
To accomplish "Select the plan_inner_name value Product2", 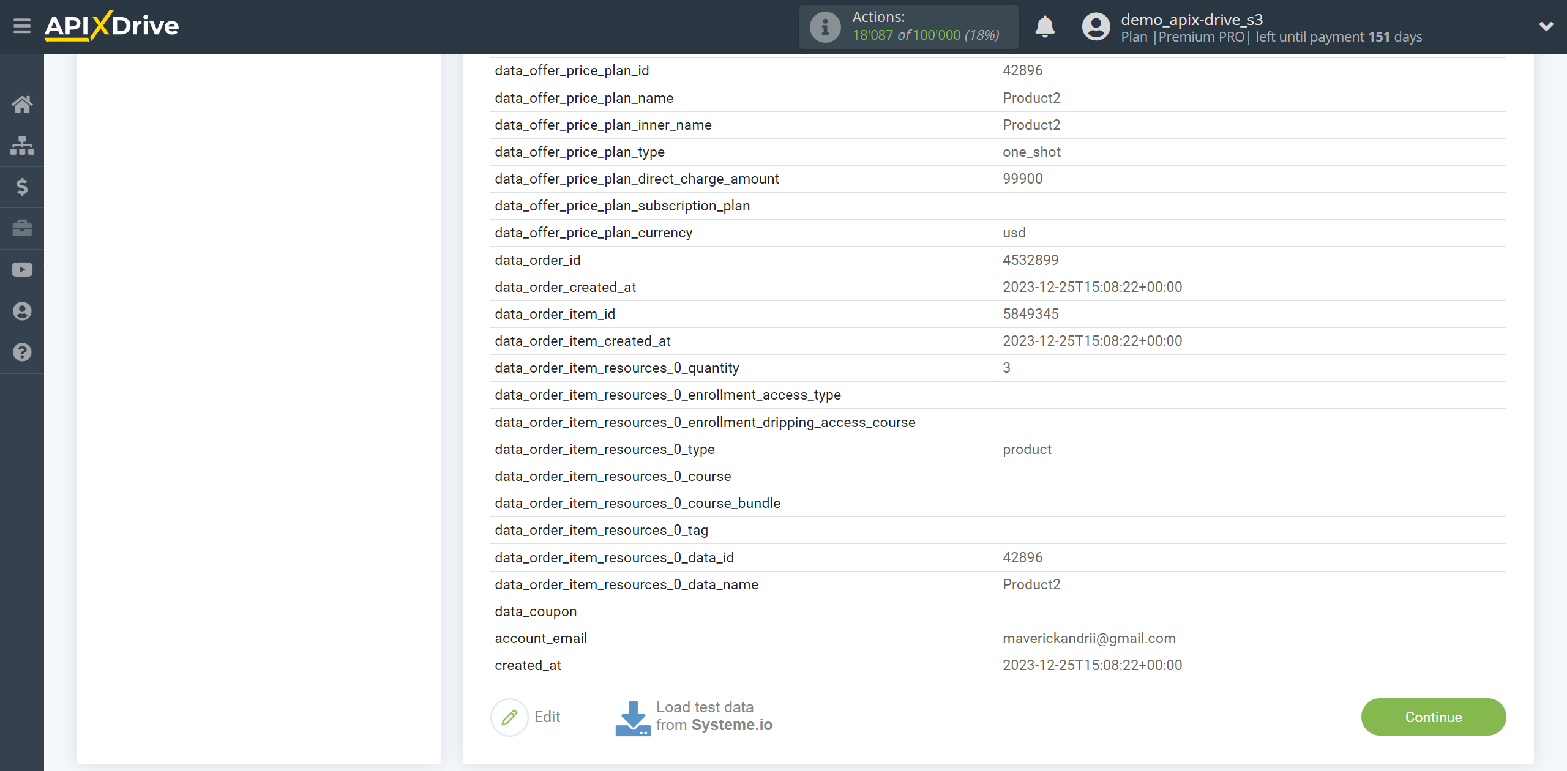I will (1031, 125).
